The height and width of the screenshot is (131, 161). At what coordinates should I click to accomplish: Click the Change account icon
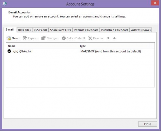[x=43, y=38]
